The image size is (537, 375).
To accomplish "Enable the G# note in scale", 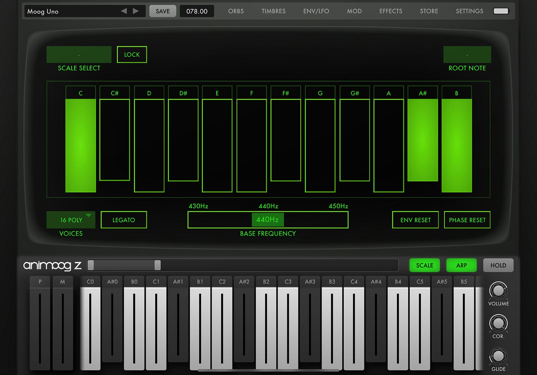I will [x=354, y=133].
